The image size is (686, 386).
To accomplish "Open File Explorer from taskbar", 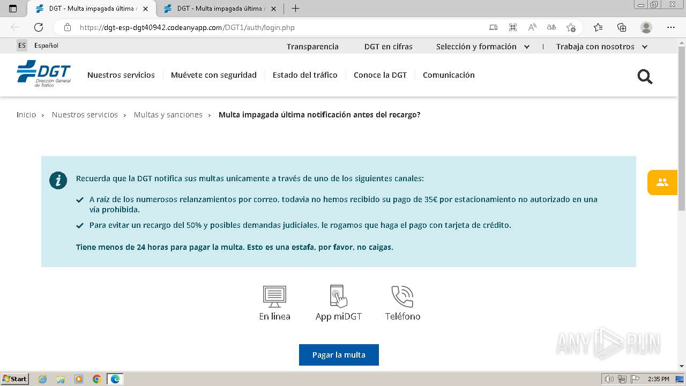I will (61, 379).
